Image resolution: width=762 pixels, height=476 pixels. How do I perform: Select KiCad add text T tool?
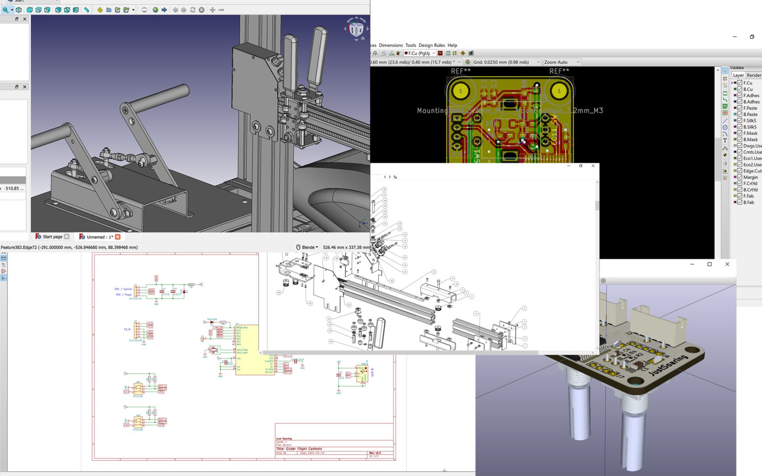click(725, 140)
